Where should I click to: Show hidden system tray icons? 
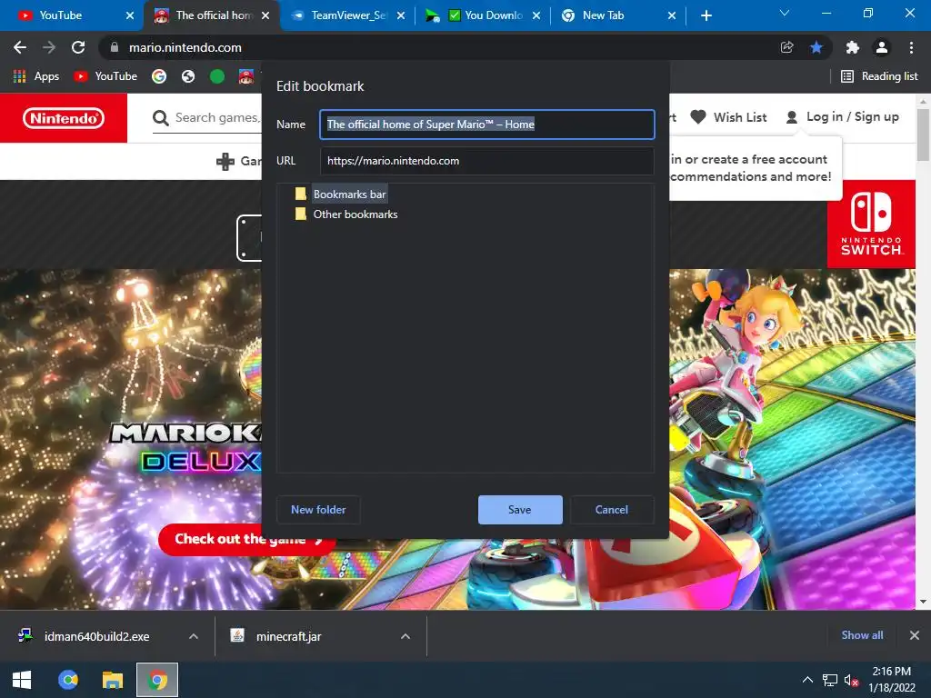[807, 680]
